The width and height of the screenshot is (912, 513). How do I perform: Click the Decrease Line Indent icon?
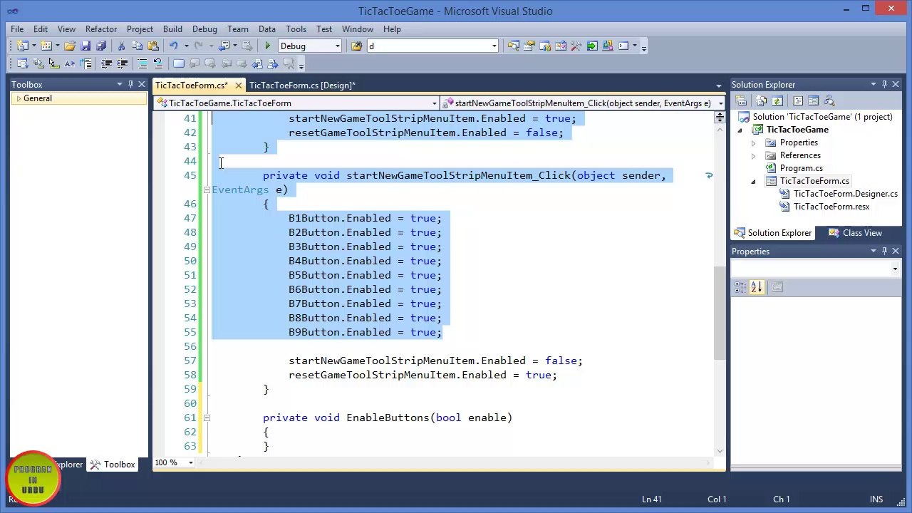click(x=106, y=64)
